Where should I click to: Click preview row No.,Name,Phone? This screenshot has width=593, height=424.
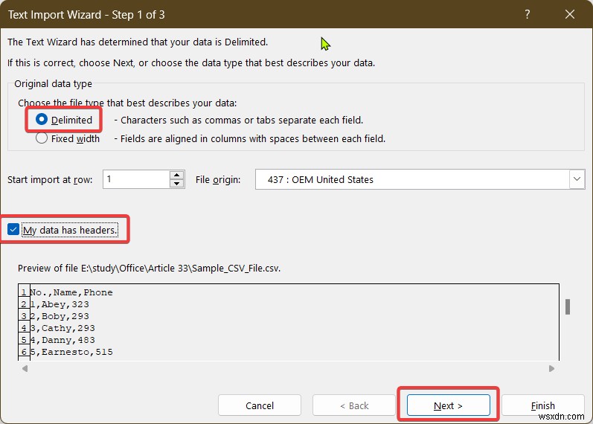coord(71,292)
